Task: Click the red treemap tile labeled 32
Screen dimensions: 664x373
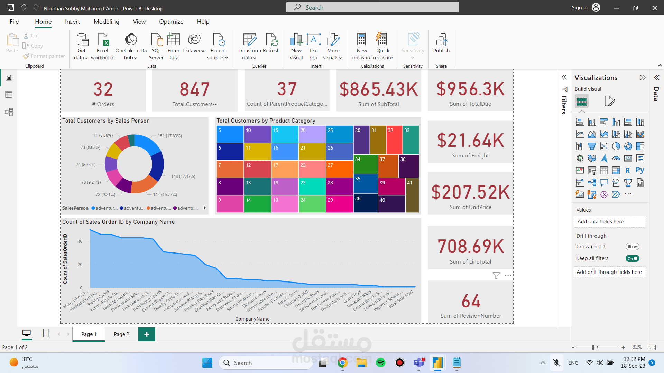Action: (x=394, y=140)
